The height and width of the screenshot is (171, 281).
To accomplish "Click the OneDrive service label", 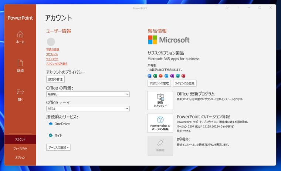I will tap(62, 124).
